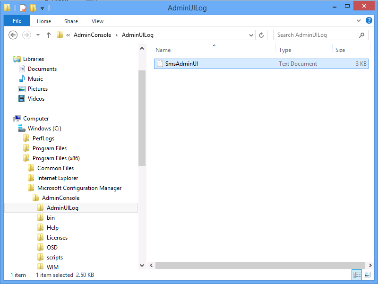Click the Forward navigation arrow
This screenshot has width=378, height=284.
point(26,35)
